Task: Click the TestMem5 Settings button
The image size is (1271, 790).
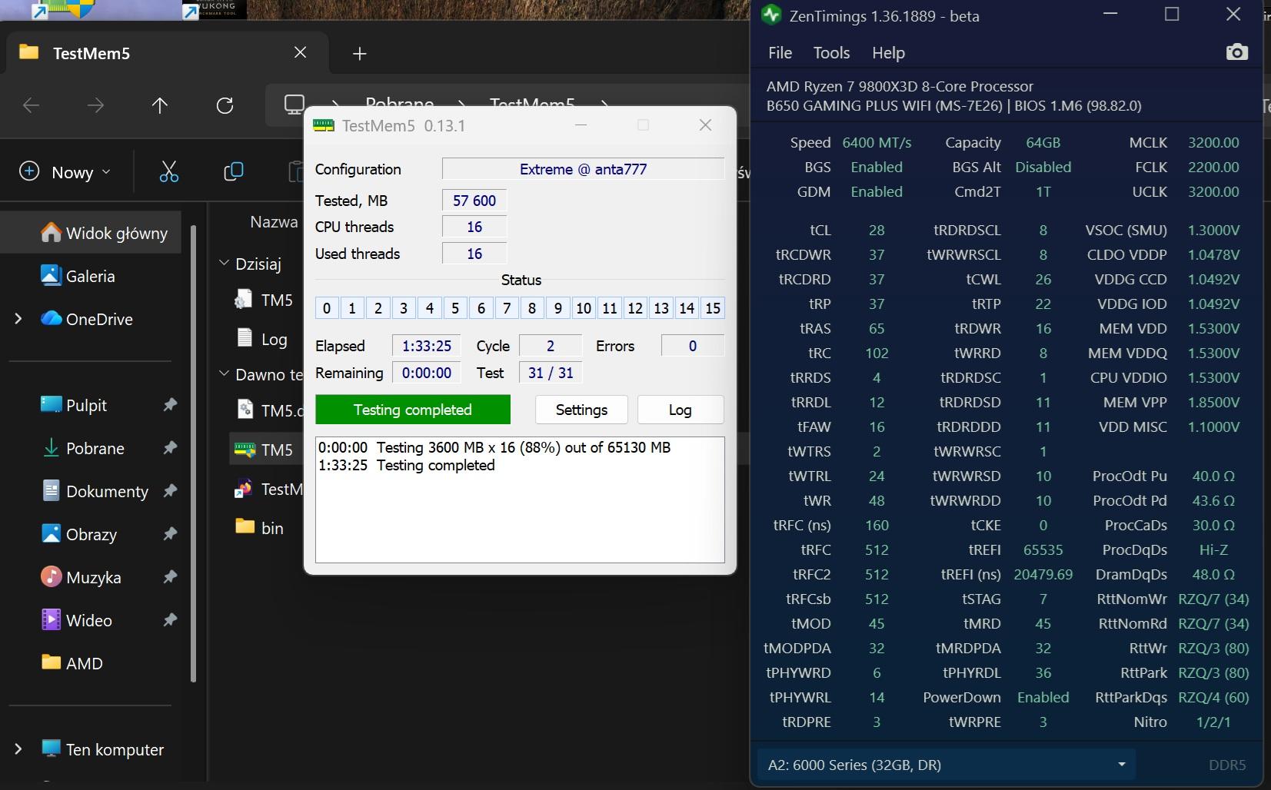Action: pyautogui.click(x=581, y=410)
